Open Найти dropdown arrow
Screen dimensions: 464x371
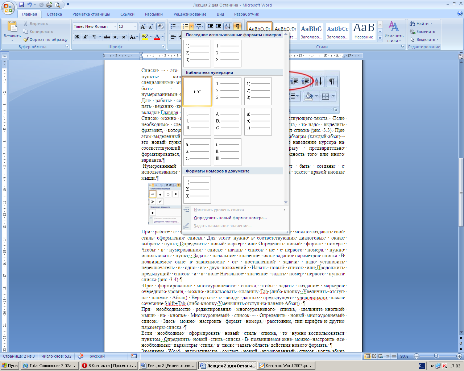tap(431, 24)
